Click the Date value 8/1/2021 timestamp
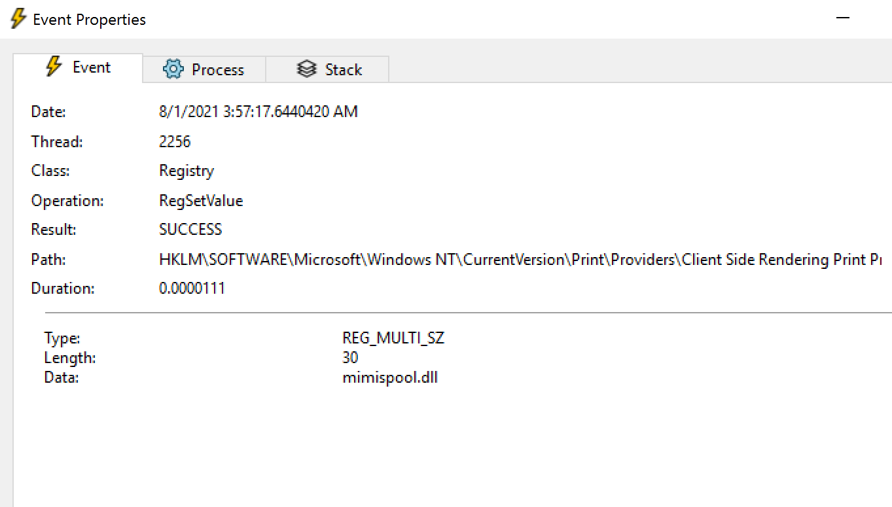Screen dimensions: 892x507 (x=259, y=112)
